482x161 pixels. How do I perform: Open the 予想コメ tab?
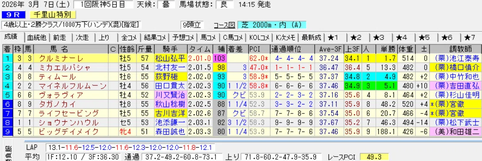tap(183, 38)
